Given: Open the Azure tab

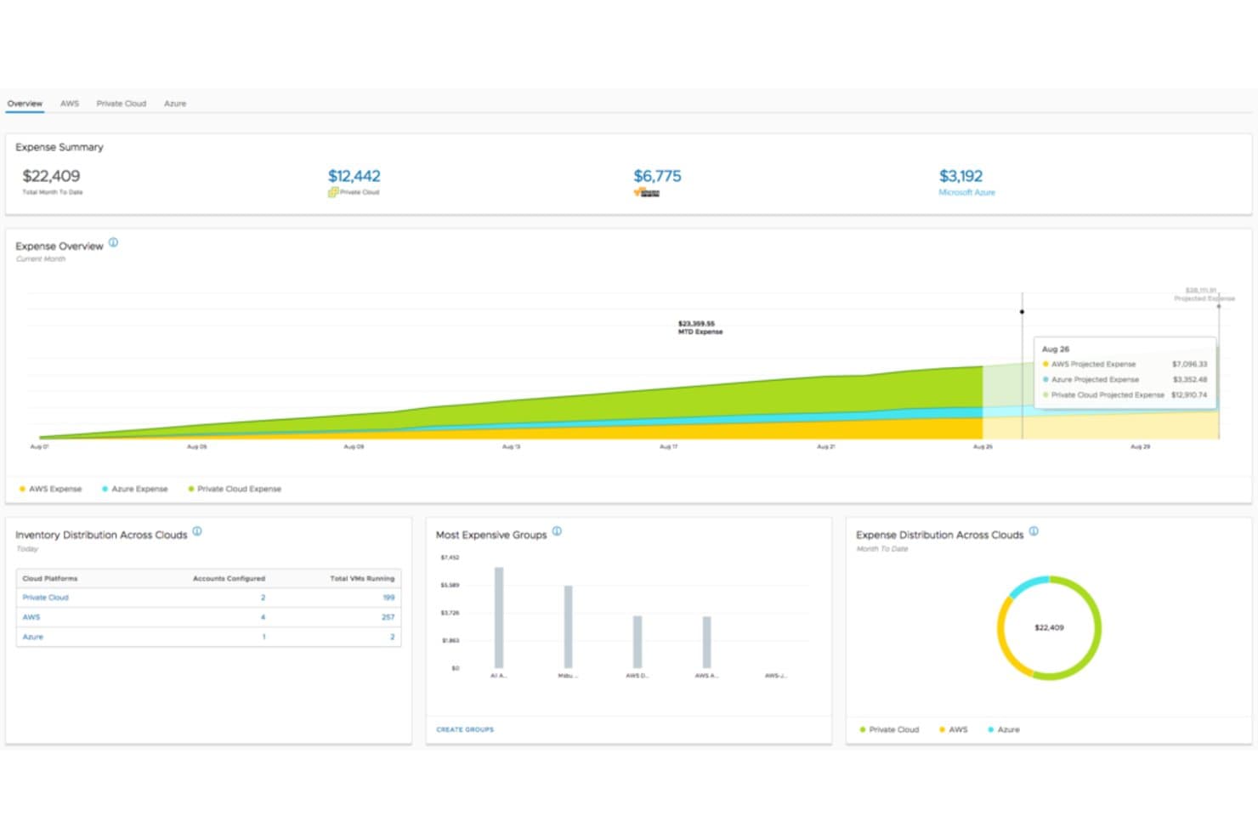Looking at the screenshot, I should pos(175,104).
